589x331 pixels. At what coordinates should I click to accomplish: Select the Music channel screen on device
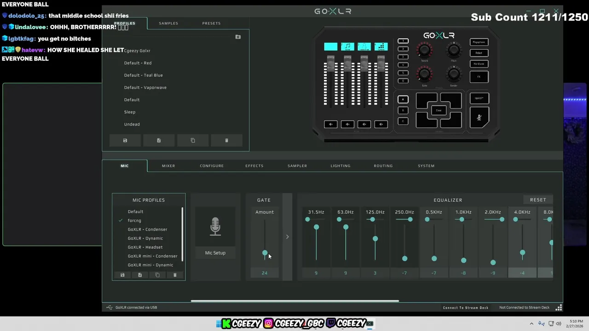pyautogui.click(x=347, y=46)
